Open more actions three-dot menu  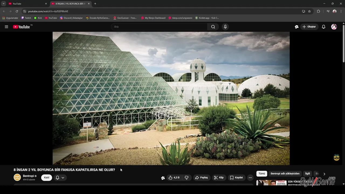250,178
